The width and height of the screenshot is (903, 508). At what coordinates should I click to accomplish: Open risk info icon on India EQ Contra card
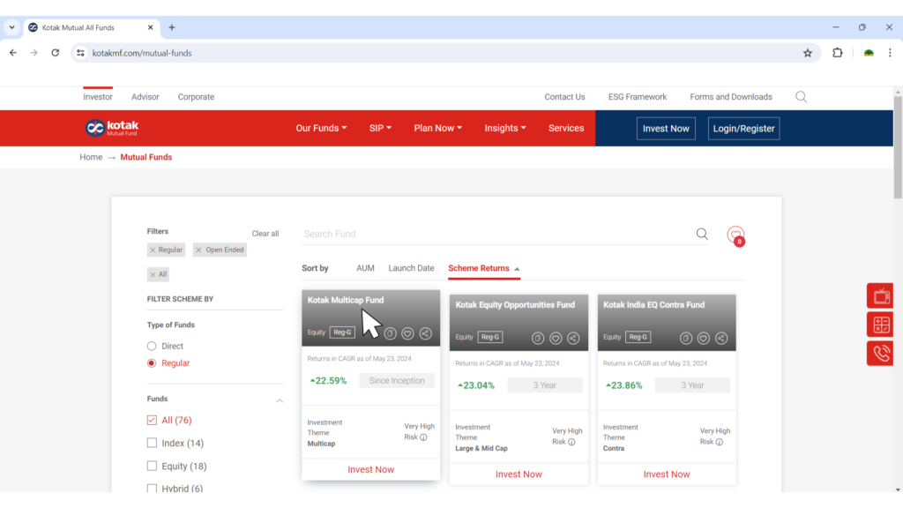click(720, 442)
